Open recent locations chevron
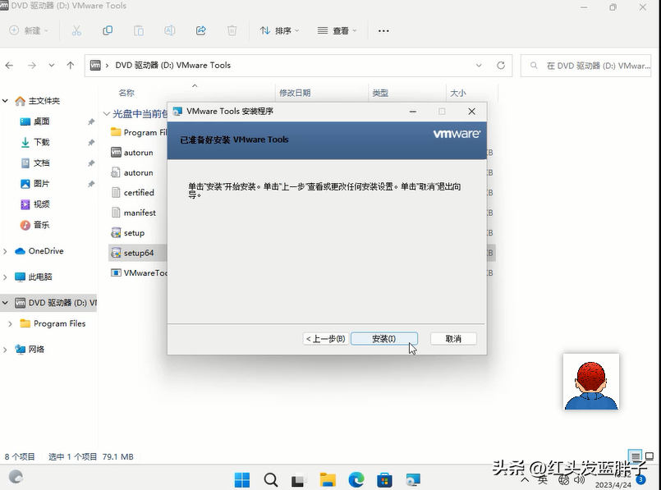The image size is (661, 490). [52, 66]
